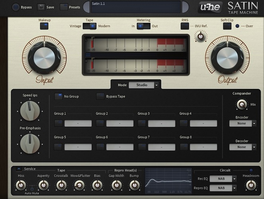Enable the Group 1 button
Screen dimensions: 264x199
[x=59, y=123]
